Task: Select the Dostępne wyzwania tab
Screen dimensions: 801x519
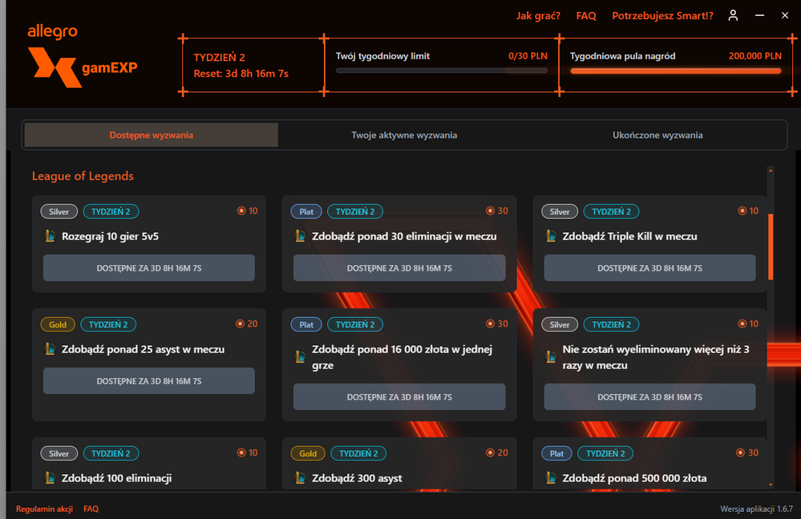Action: pos(152,135)
